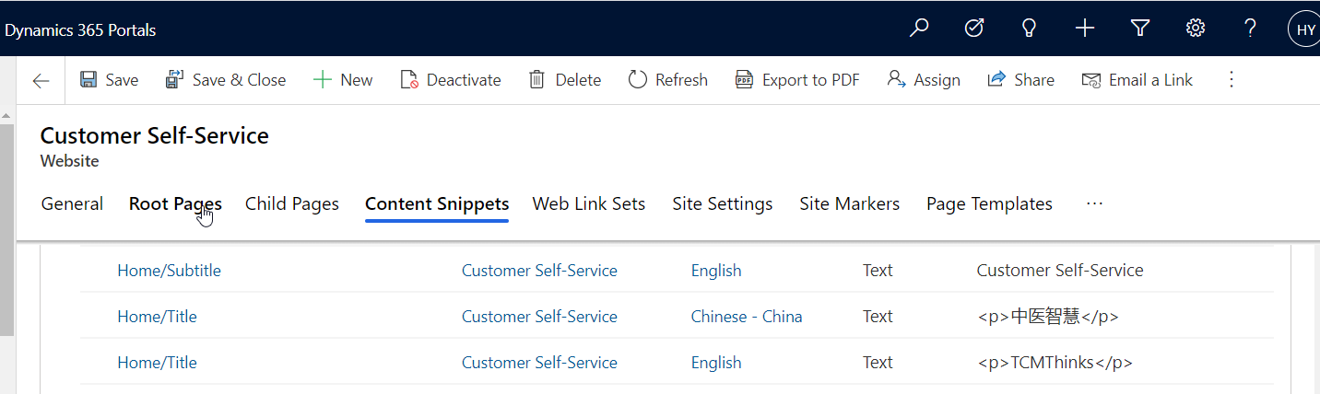Screen dimensions: 1320x394
Task: Create a record with New button
Action: pos(343,80)
